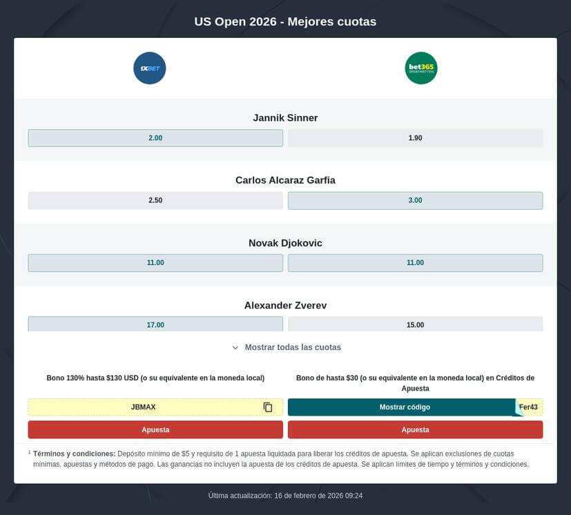The image size is (571, 515).
Task: Expand 'Mostrar todas las cuotas'
Action: (292, 347)
